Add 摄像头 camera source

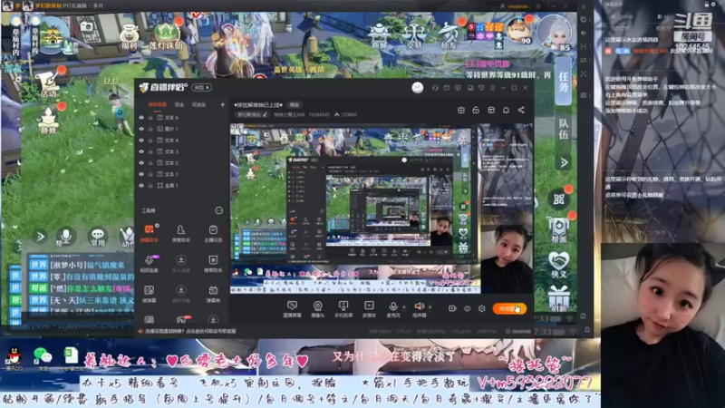318,309
